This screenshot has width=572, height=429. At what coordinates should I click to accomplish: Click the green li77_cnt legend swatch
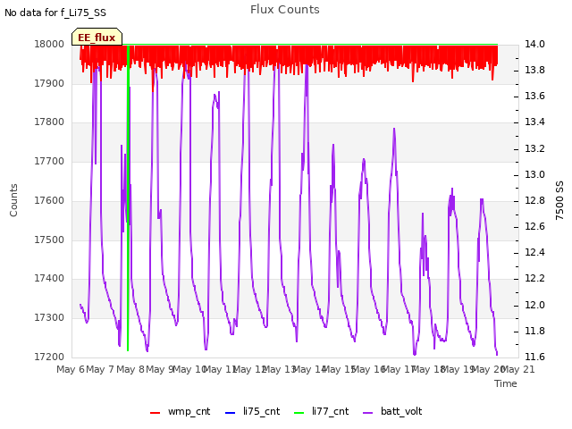coord(299,413)
